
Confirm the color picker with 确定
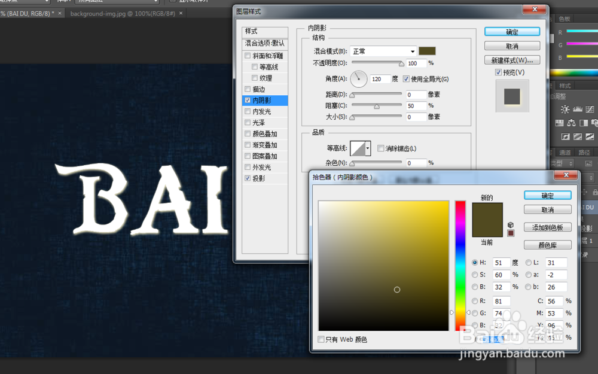tap(548, 196)
